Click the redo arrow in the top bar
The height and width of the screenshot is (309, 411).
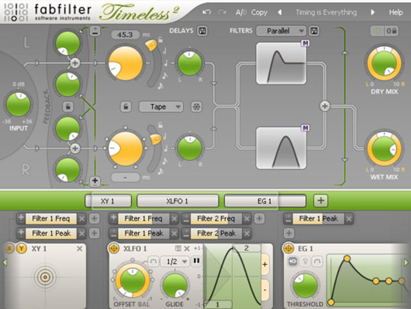click(x=222, y=12)
